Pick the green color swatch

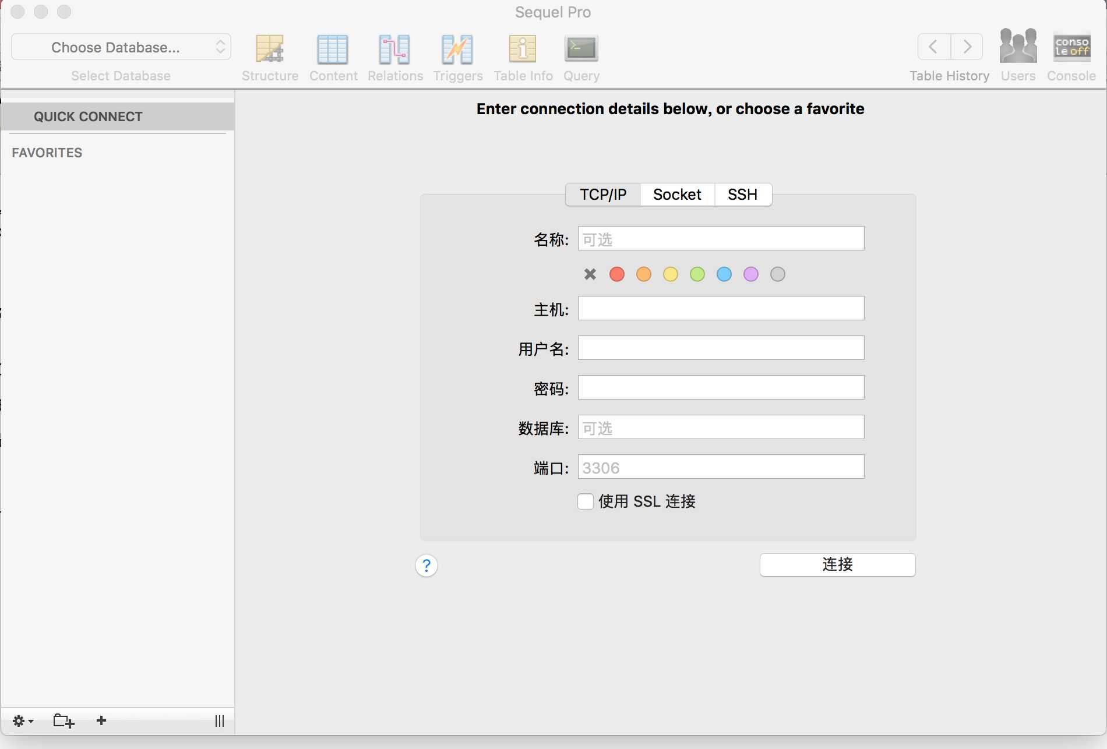point(697,274)
